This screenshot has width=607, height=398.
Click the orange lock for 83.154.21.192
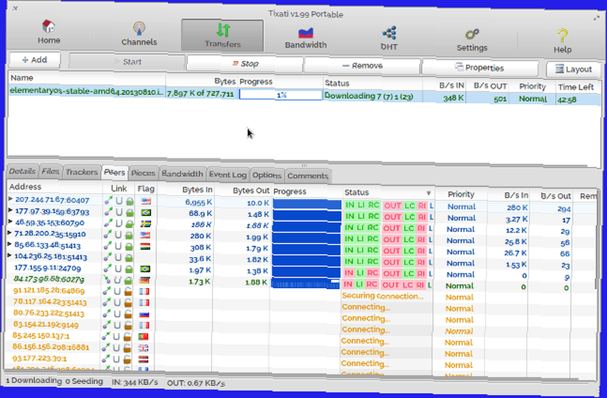[127, 325]
